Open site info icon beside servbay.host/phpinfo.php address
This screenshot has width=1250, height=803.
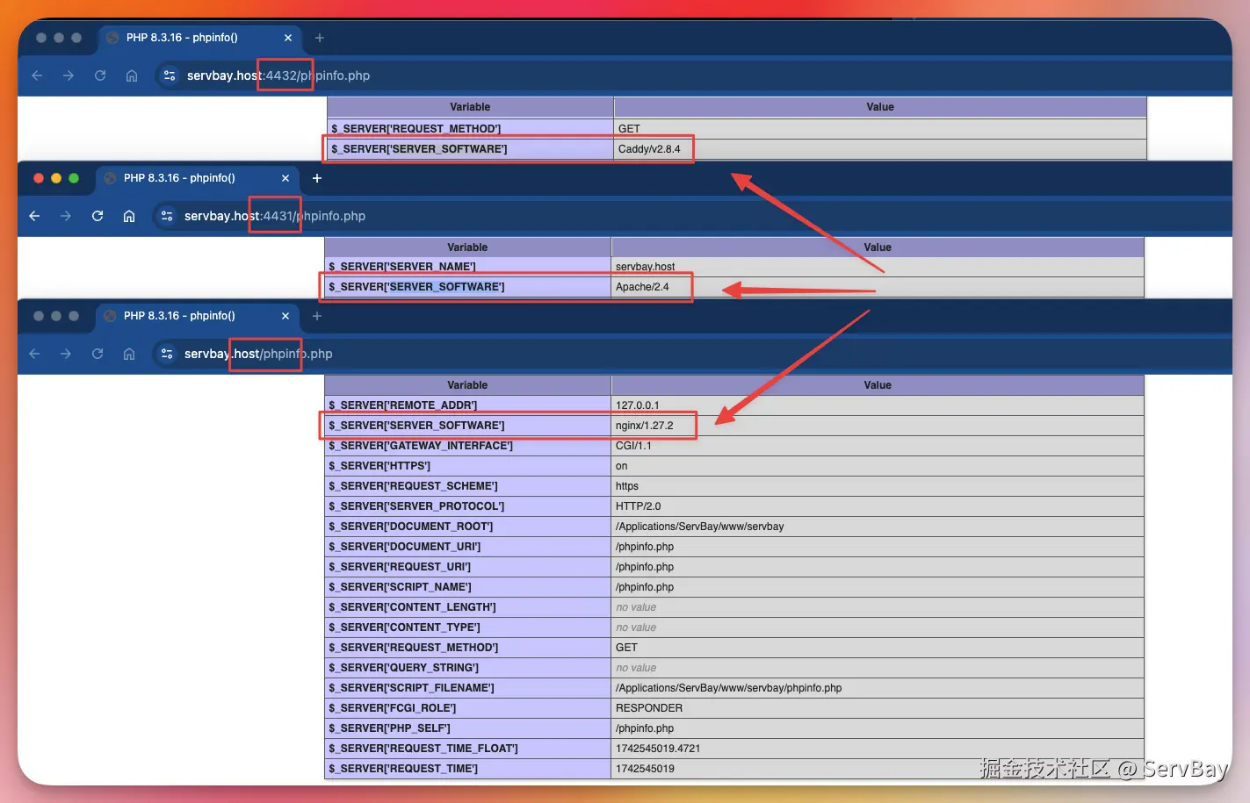[167, 354]
